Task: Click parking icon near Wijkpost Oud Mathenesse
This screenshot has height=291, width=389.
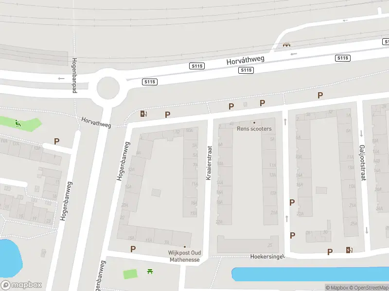Action: pos(133,249)
